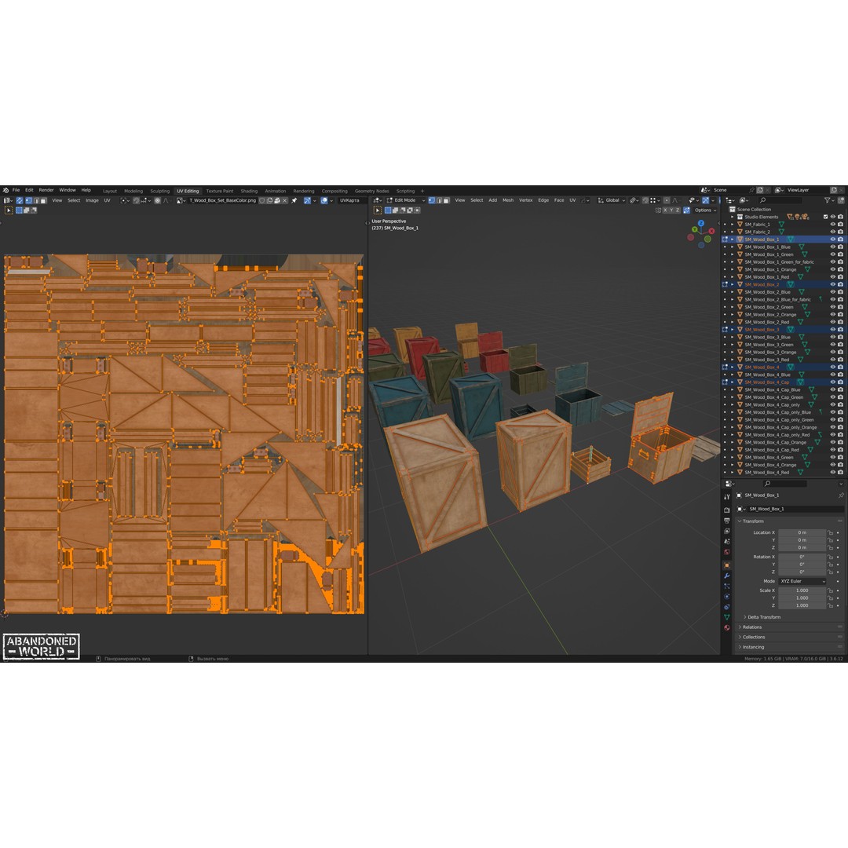The image size is (848, 848).
Task: Pin the image in UV editor
Action: tap(294, 201)
